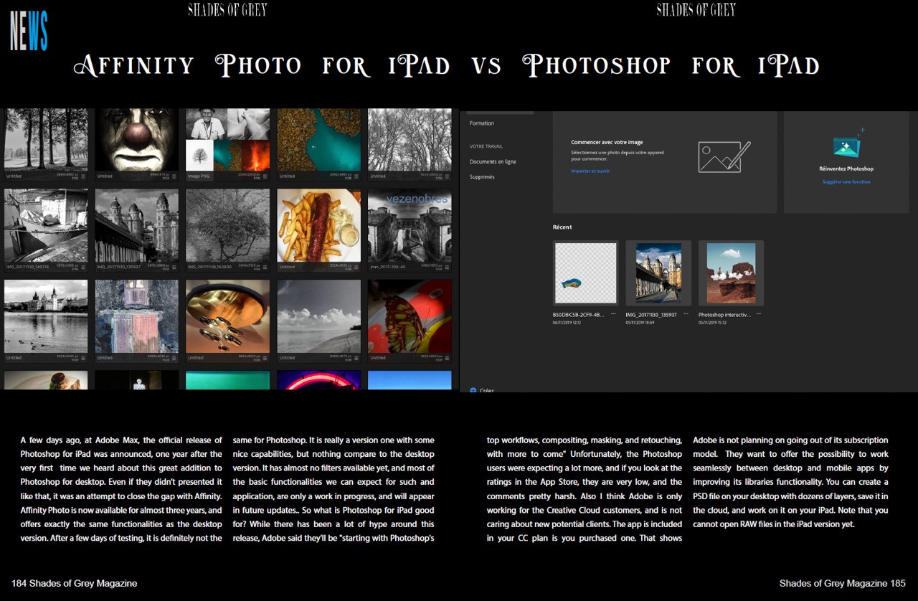Screen dimensions: 918x601
Task: Click the blue plus icon beside Créer
Action: click(x=473, y=390)
